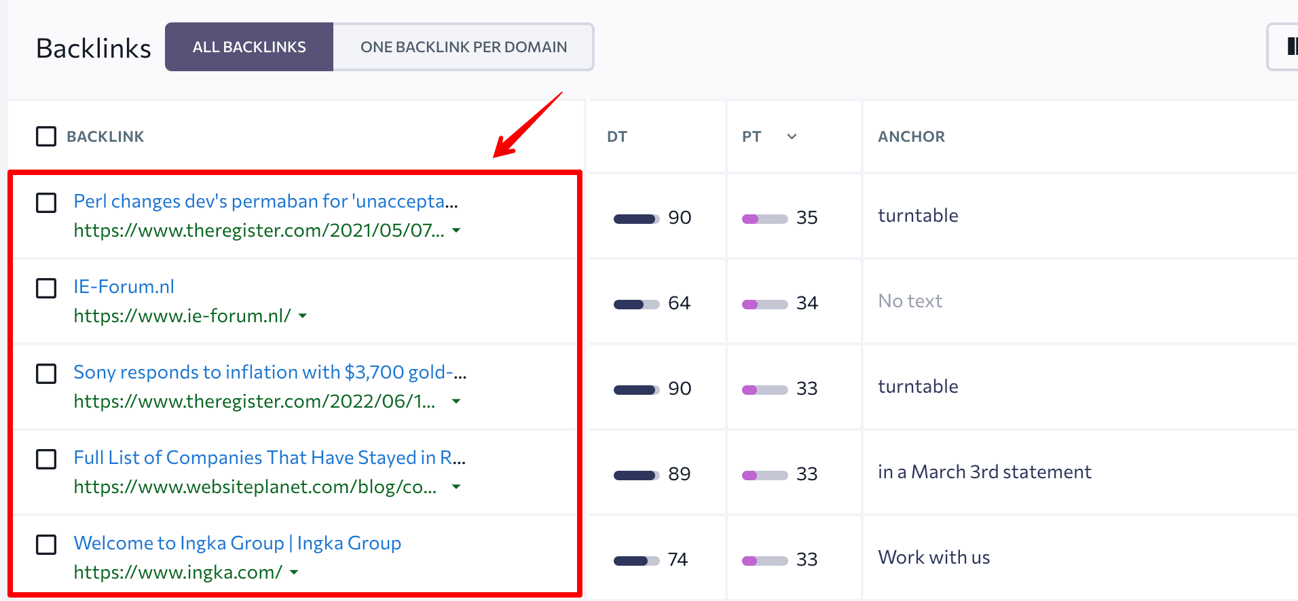Check the IE-Forum.nl row checkbox
The width and height of the screenshot is (1298, 601).
click(x=46, y=288)
